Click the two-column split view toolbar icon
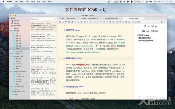 [63, 22]
